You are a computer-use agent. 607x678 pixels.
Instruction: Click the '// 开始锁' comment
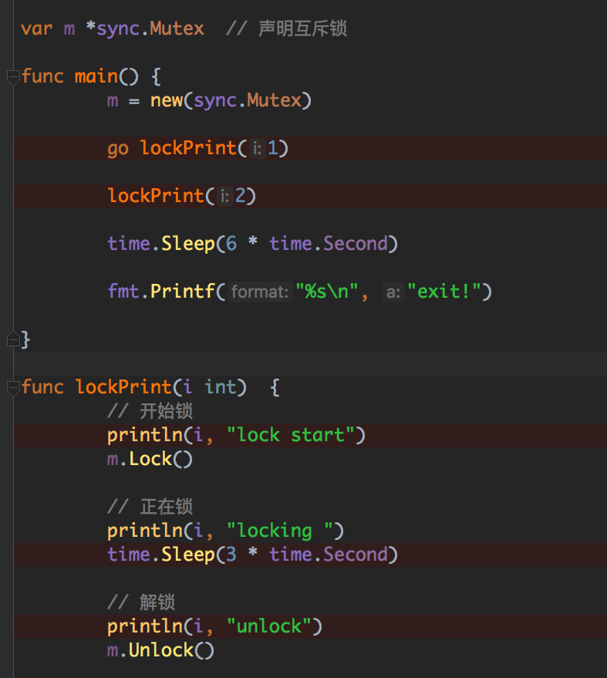[150, 411]
